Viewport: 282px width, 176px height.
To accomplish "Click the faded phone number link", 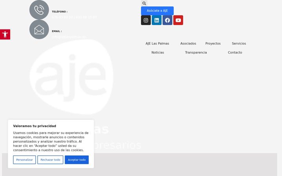I will pyautogui.click(x=74, y=17).
